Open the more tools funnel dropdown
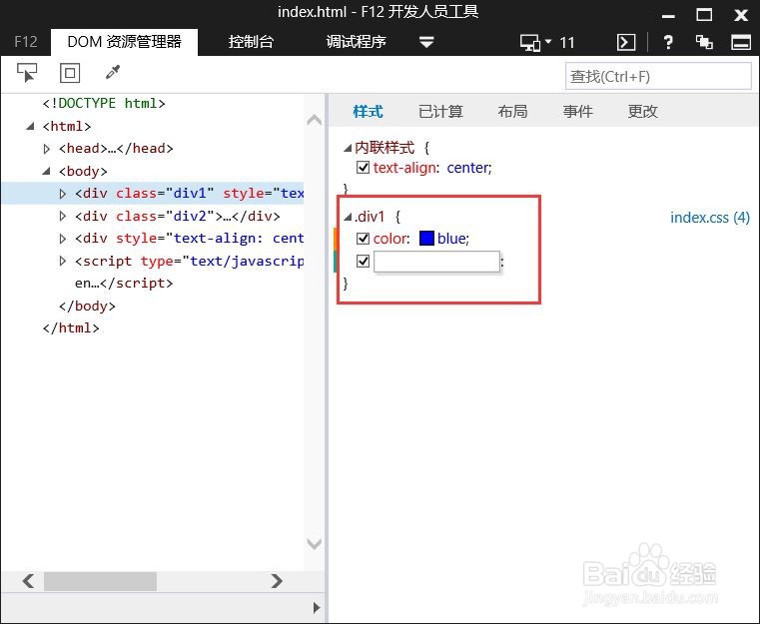This screenshot has height=624, width=760. [426, 43]
